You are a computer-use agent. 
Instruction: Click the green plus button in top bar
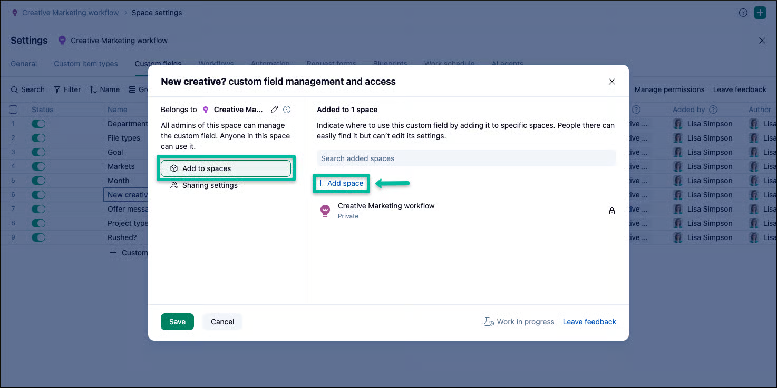(x=760, y=13)
